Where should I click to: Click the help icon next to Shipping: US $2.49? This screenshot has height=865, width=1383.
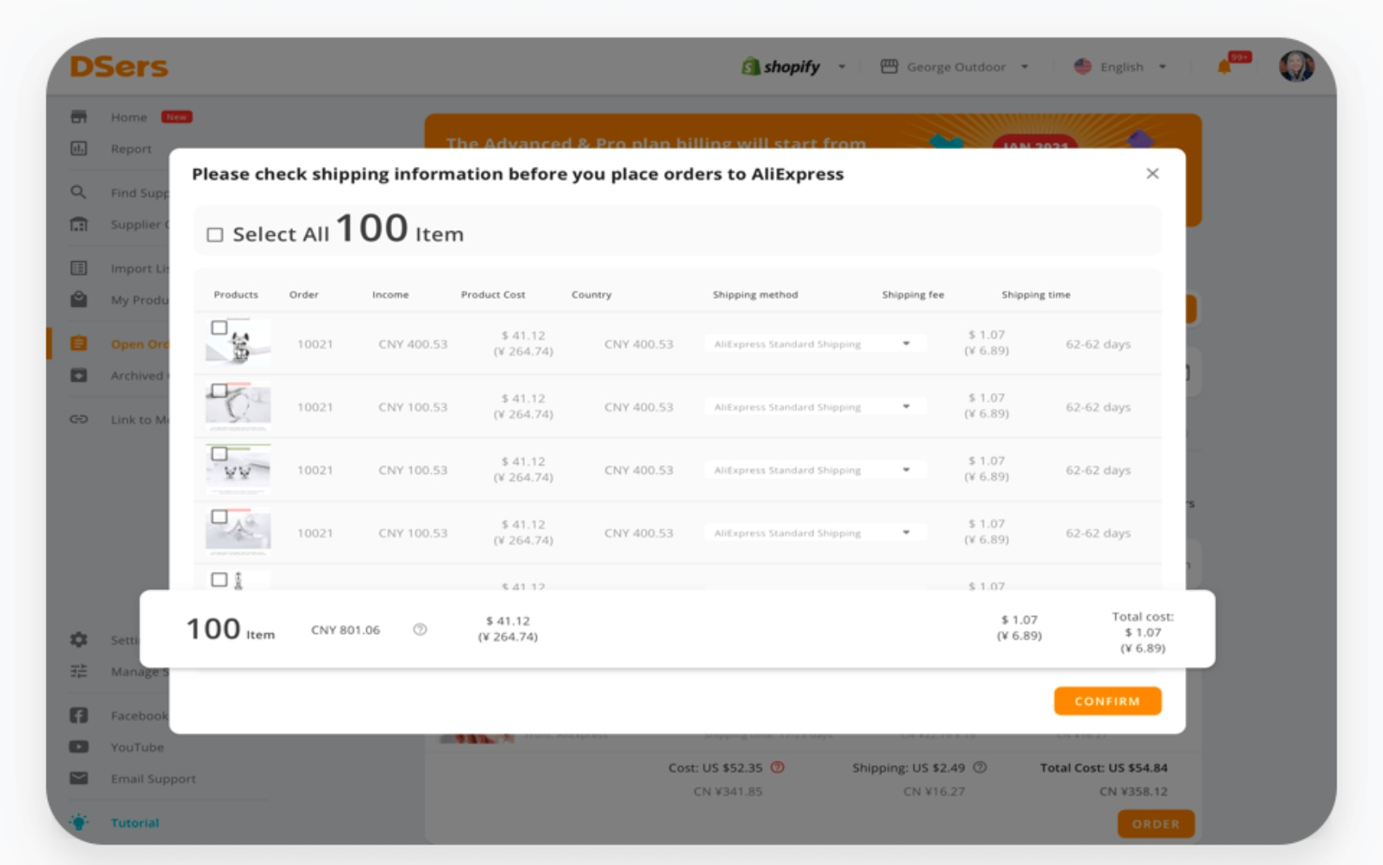[980, 767]
